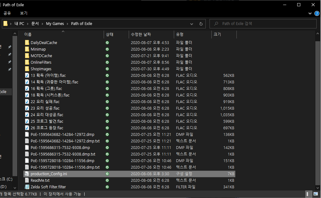Open the address bar history dropdown
This screenshot has width=321, height=198.
(192, 24)
